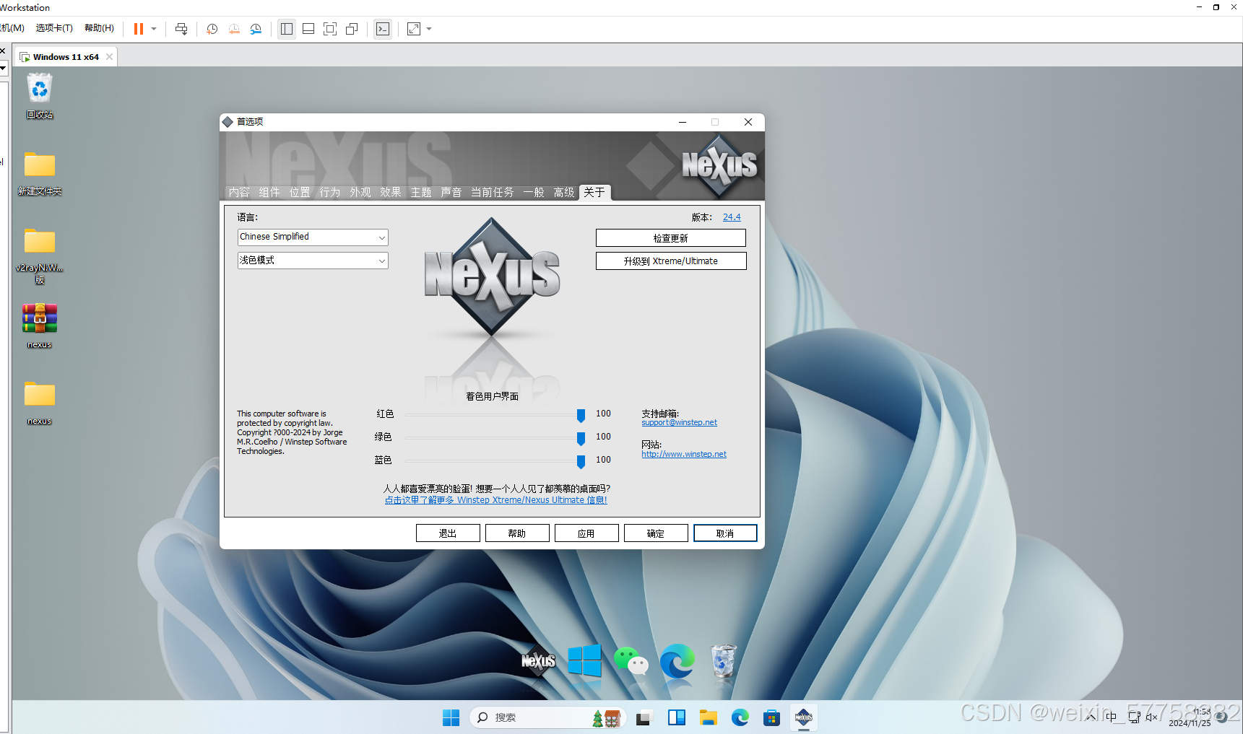Switch to Unity mode icon
1243x734 pixels.
point(352,29)
